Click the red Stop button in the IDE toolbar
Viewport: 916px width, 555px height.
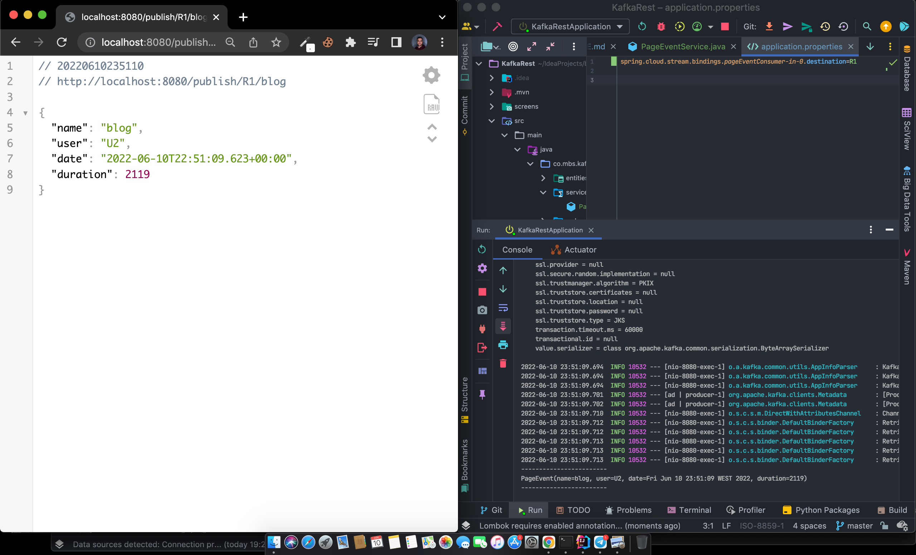[725, 26]
